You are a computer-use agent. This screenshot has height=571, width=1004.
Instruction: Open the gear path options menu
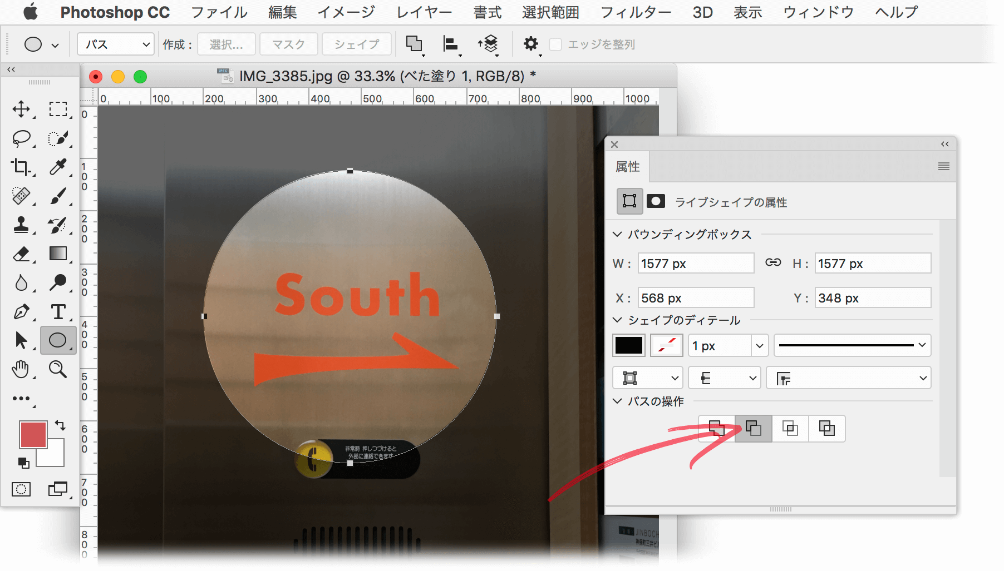531,44
